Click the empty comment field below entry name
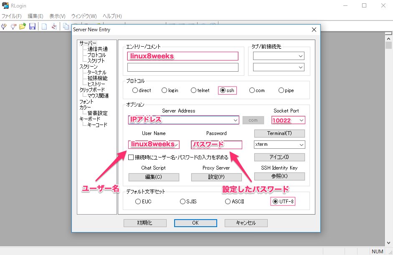Viewport: 393px width, 255px height. (183, 67)
